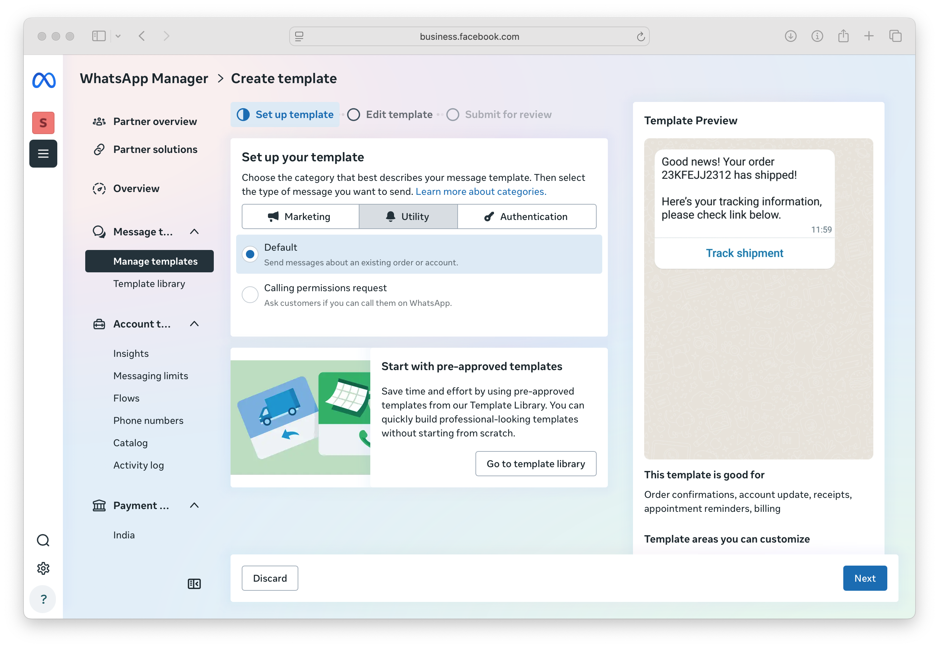The width and height of the screenshot is (939, 648).
Task: Click the Next button
Action: pos(865,578)
